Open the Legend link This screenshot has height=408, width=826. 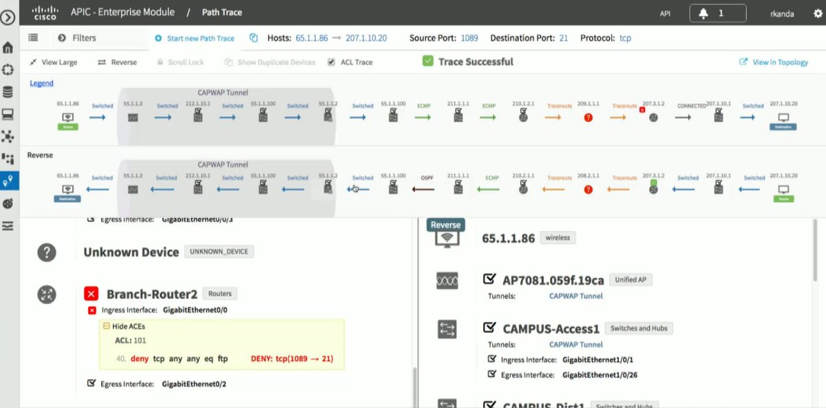(x=41, y=83)
